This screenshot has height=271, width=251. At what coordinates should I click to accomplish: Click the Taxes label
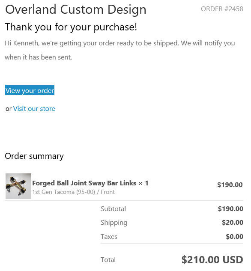[109, 236]
